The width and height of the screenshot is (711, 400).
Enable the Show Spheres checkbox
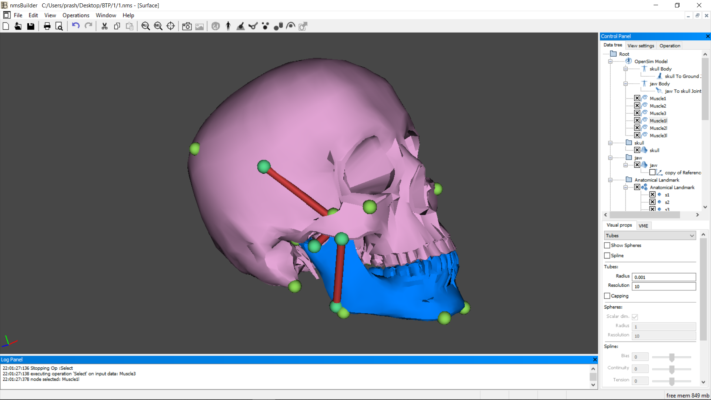pyautogui.click(x=607, y=245)
